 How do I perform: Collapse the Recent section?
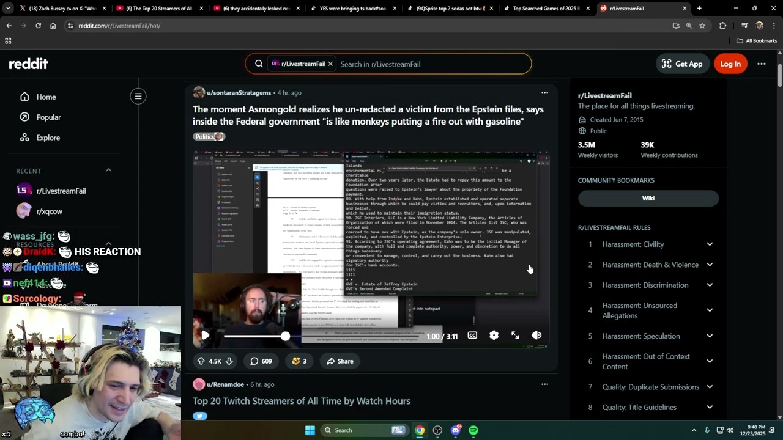(x=108, y=170)
